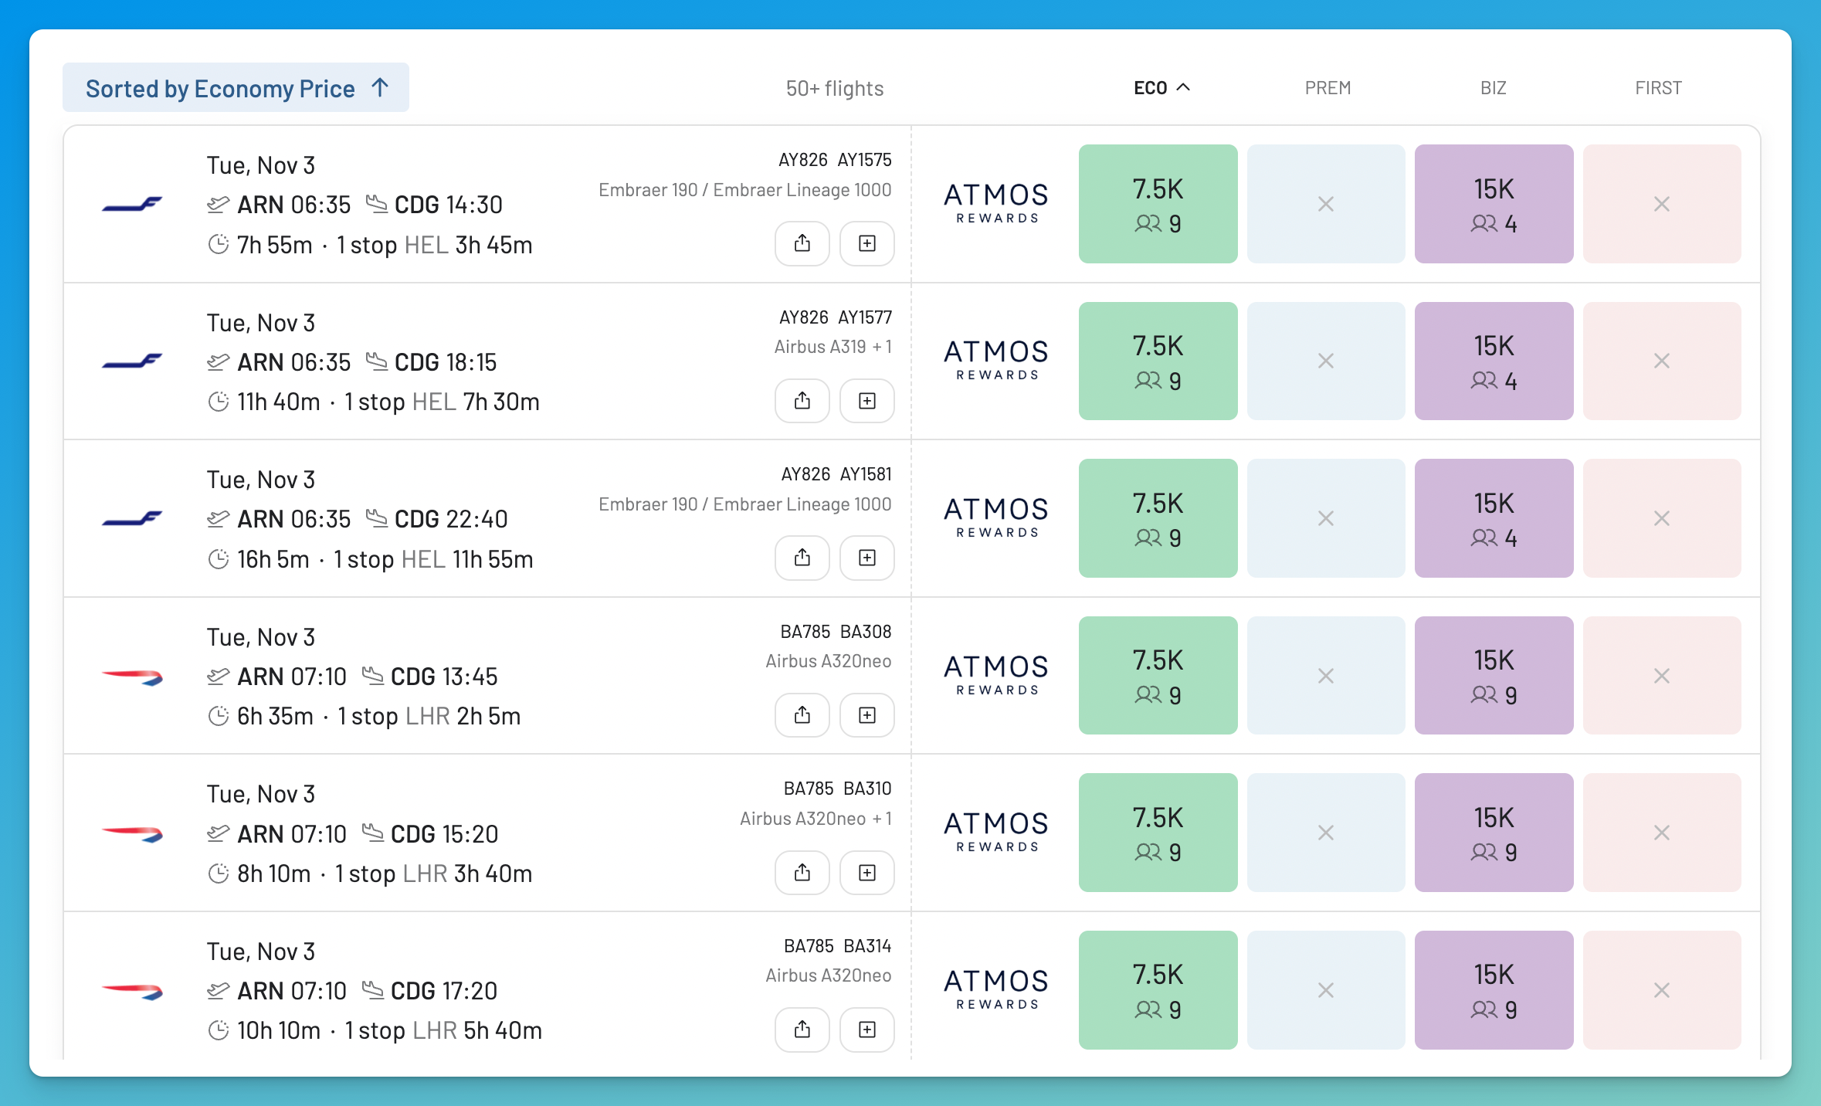Viewport: 1821px width, 1106px height.
Task: Click the LHR 3h 40m layover text
Action: [x=468, y=874]
